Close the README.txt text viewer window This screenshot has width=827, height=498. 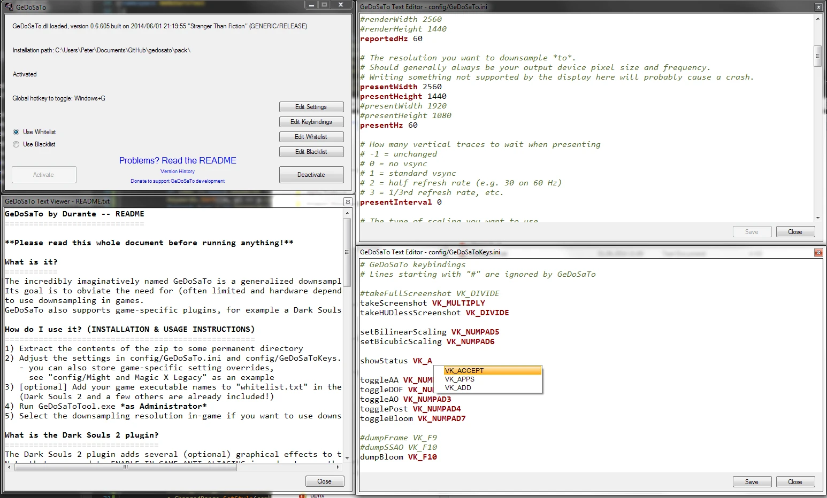pyautogui.click(x=348, y=201)
